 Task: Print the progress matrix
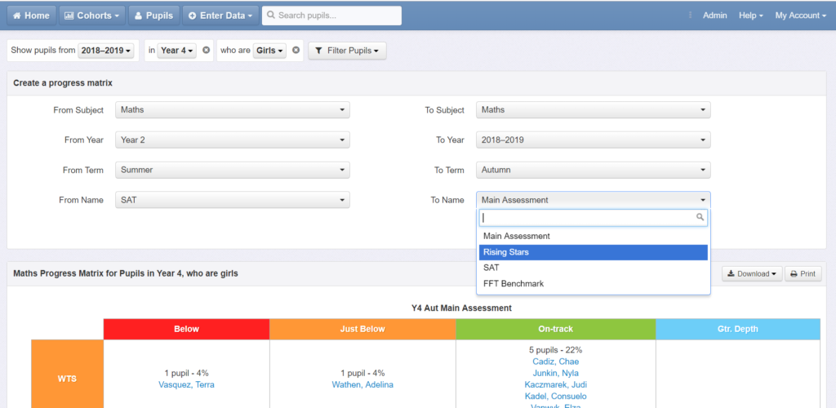(803, 274)
